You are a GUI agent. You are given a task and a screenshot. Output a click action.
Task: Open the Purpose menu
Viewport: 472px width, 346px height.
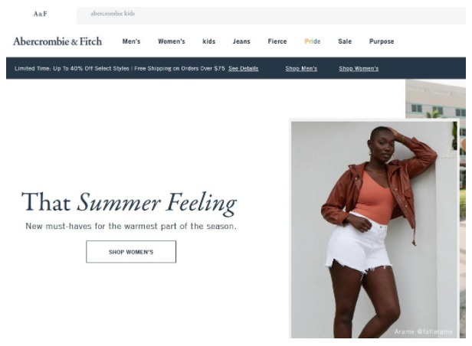click(382, 41)
